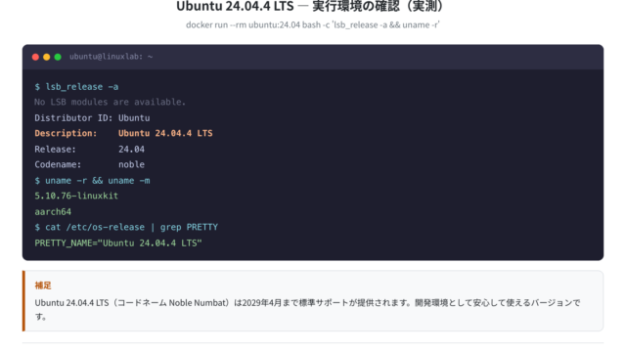Click the page heading 'Ubuntu 24.04.4 LTS'

click(x=235, y=6)
